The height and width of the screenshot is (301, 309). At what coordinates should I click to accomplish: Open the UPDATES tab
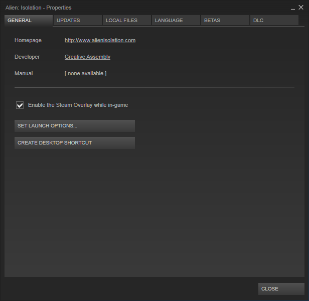(78, 20)
